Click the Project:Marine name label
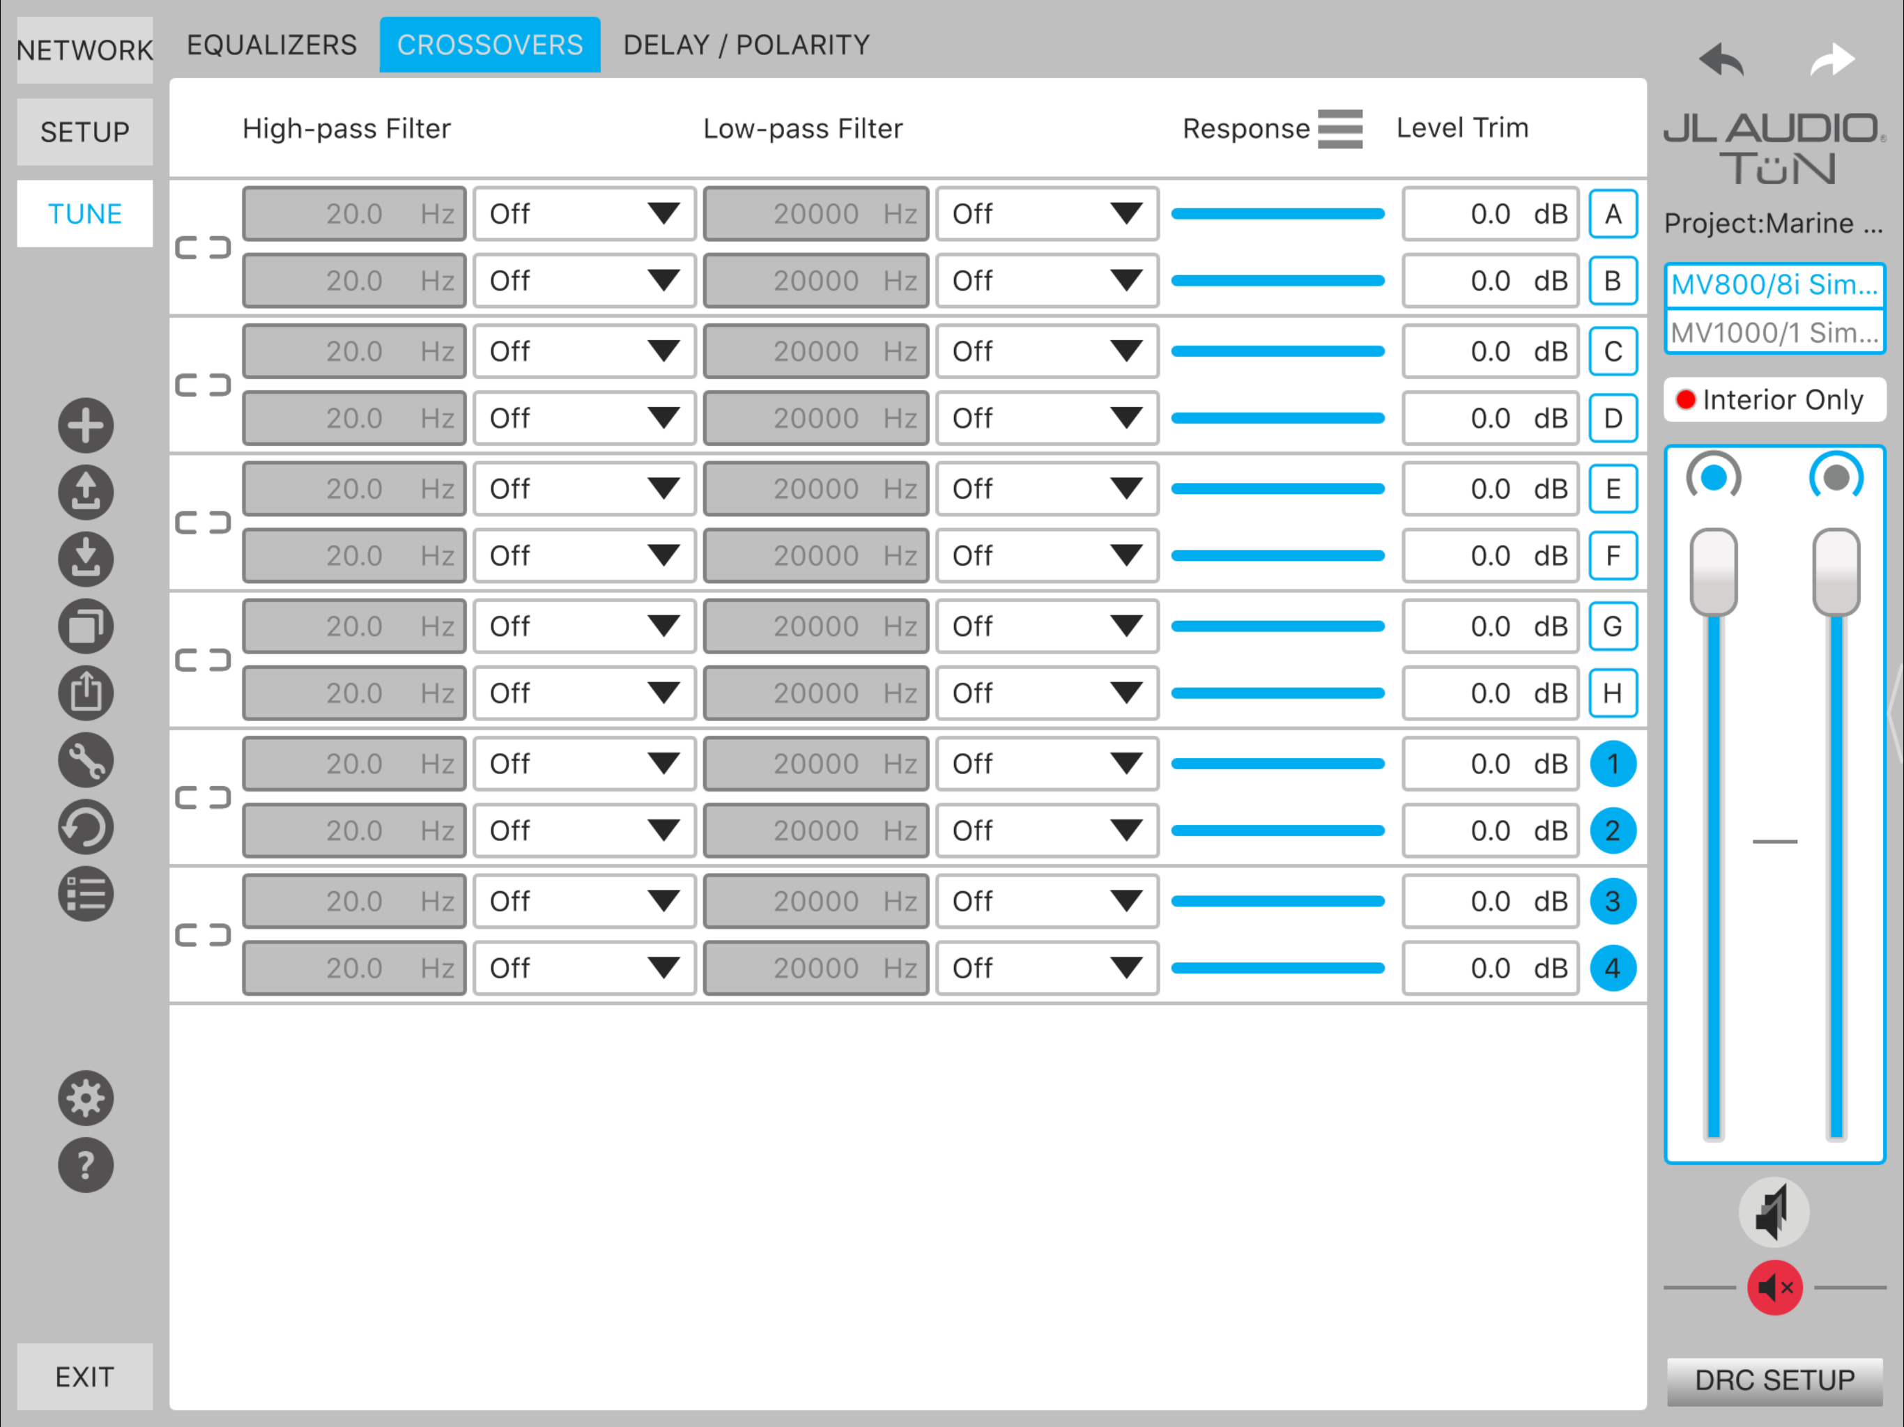Image resolution: width=1904 pixels, height=1427 pixels. [1773, 223]
